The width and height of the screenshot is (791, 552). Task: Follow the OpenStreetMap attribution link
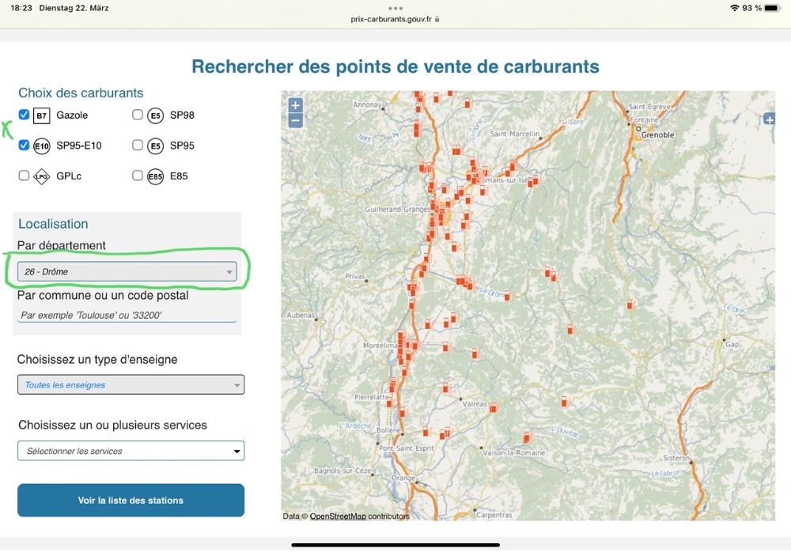point(338,516)
